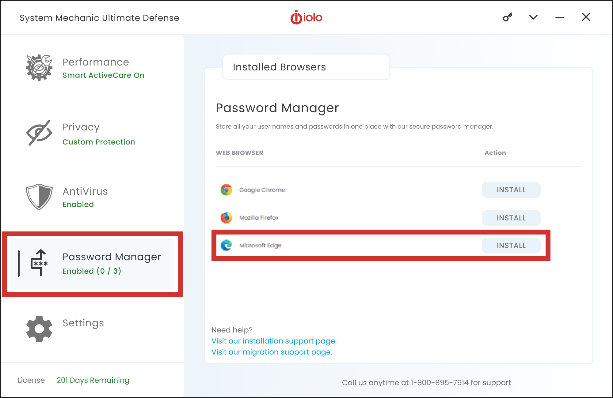This screenshot has width=613, height=398.
Task: Click the license key icon
Action: coord(507,17)
